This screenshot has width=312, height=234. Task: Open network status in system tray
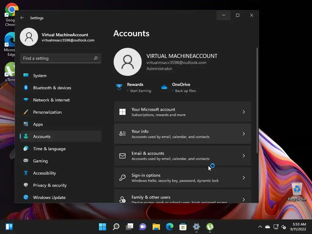point(276,227)
